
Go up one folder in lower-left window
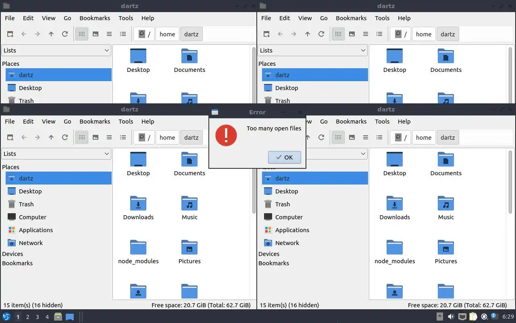51,138
